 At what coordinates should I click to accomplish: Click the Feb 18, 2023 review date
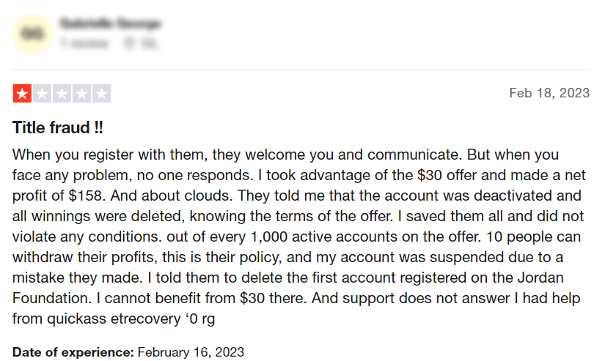pos(549,93)
